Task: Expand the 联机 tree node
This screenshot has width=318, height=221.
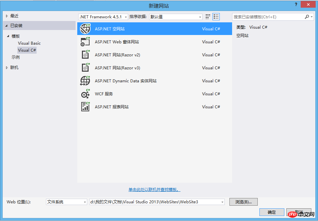Action: click(x=7, y=68)
